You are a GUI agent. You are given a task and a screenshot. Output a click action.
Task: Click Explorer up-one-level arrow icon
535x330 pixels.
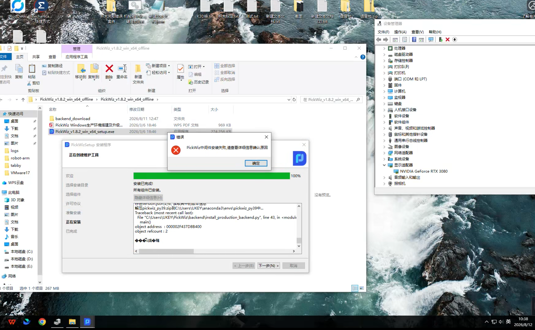[x=23, y=99]
